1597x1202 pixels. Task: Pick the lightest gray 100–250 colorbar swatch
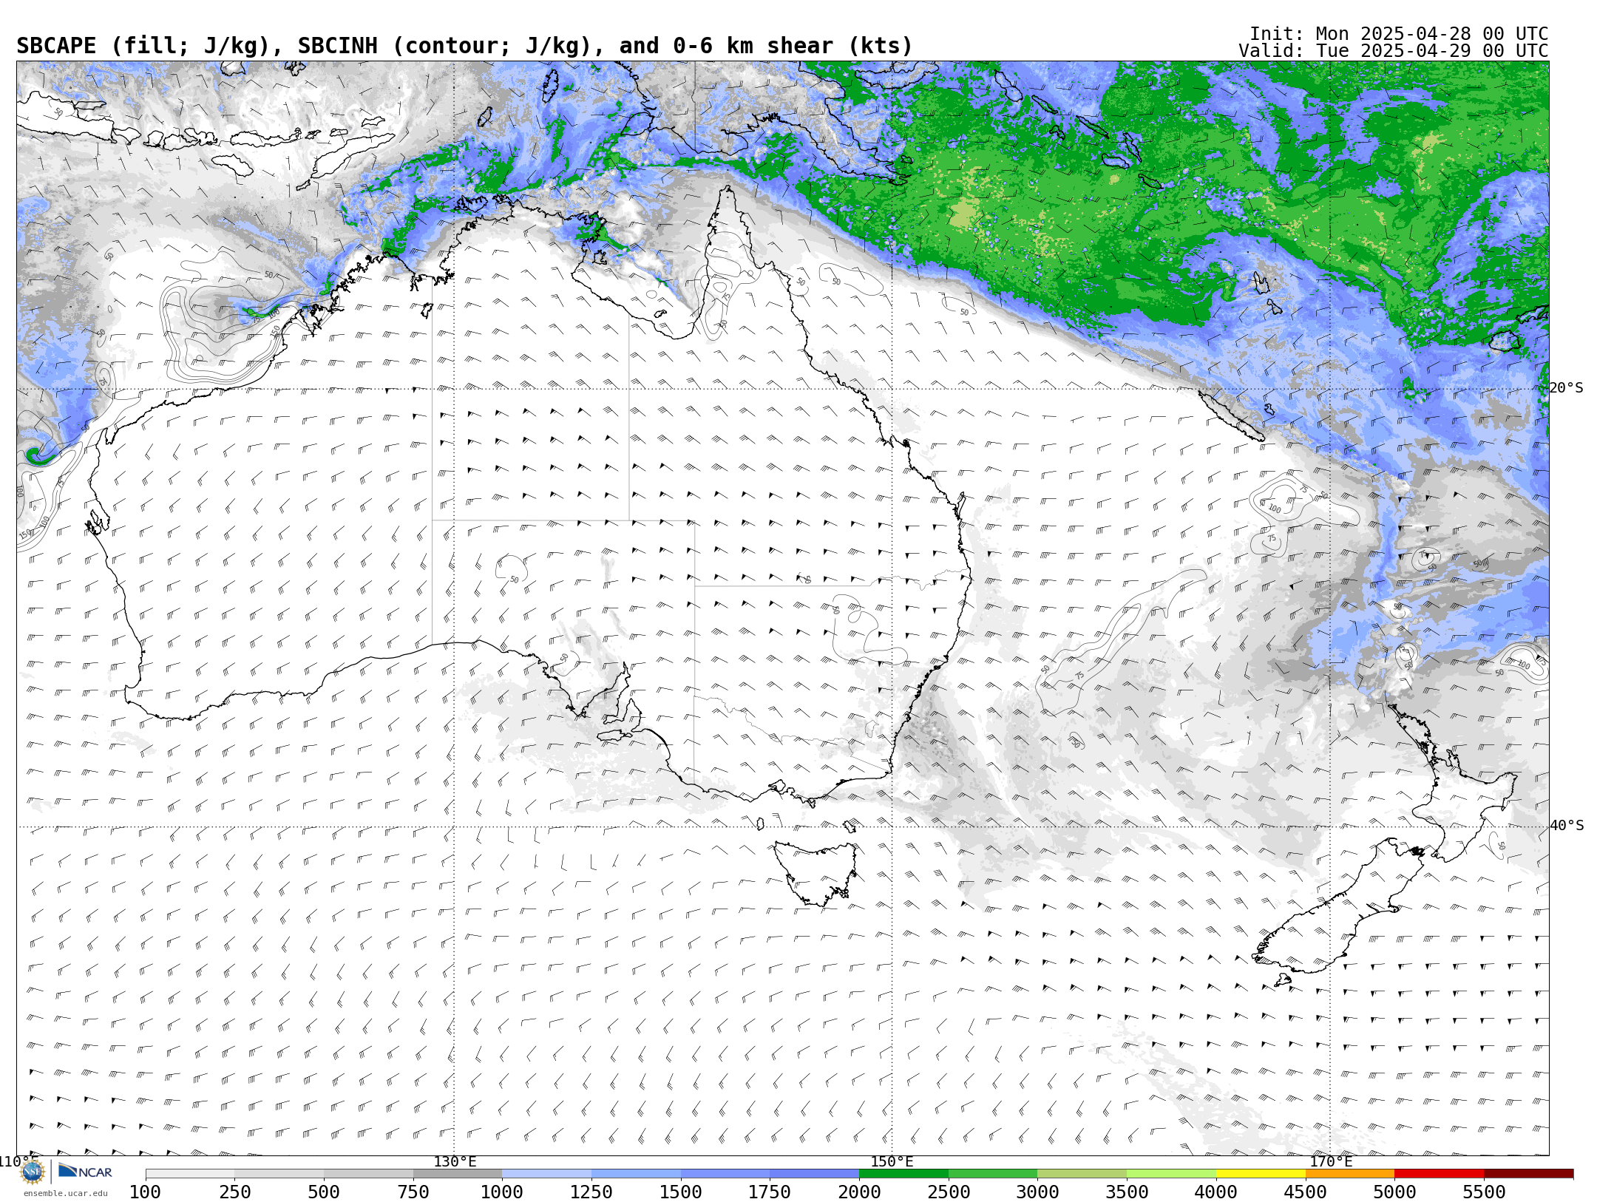190,1174
